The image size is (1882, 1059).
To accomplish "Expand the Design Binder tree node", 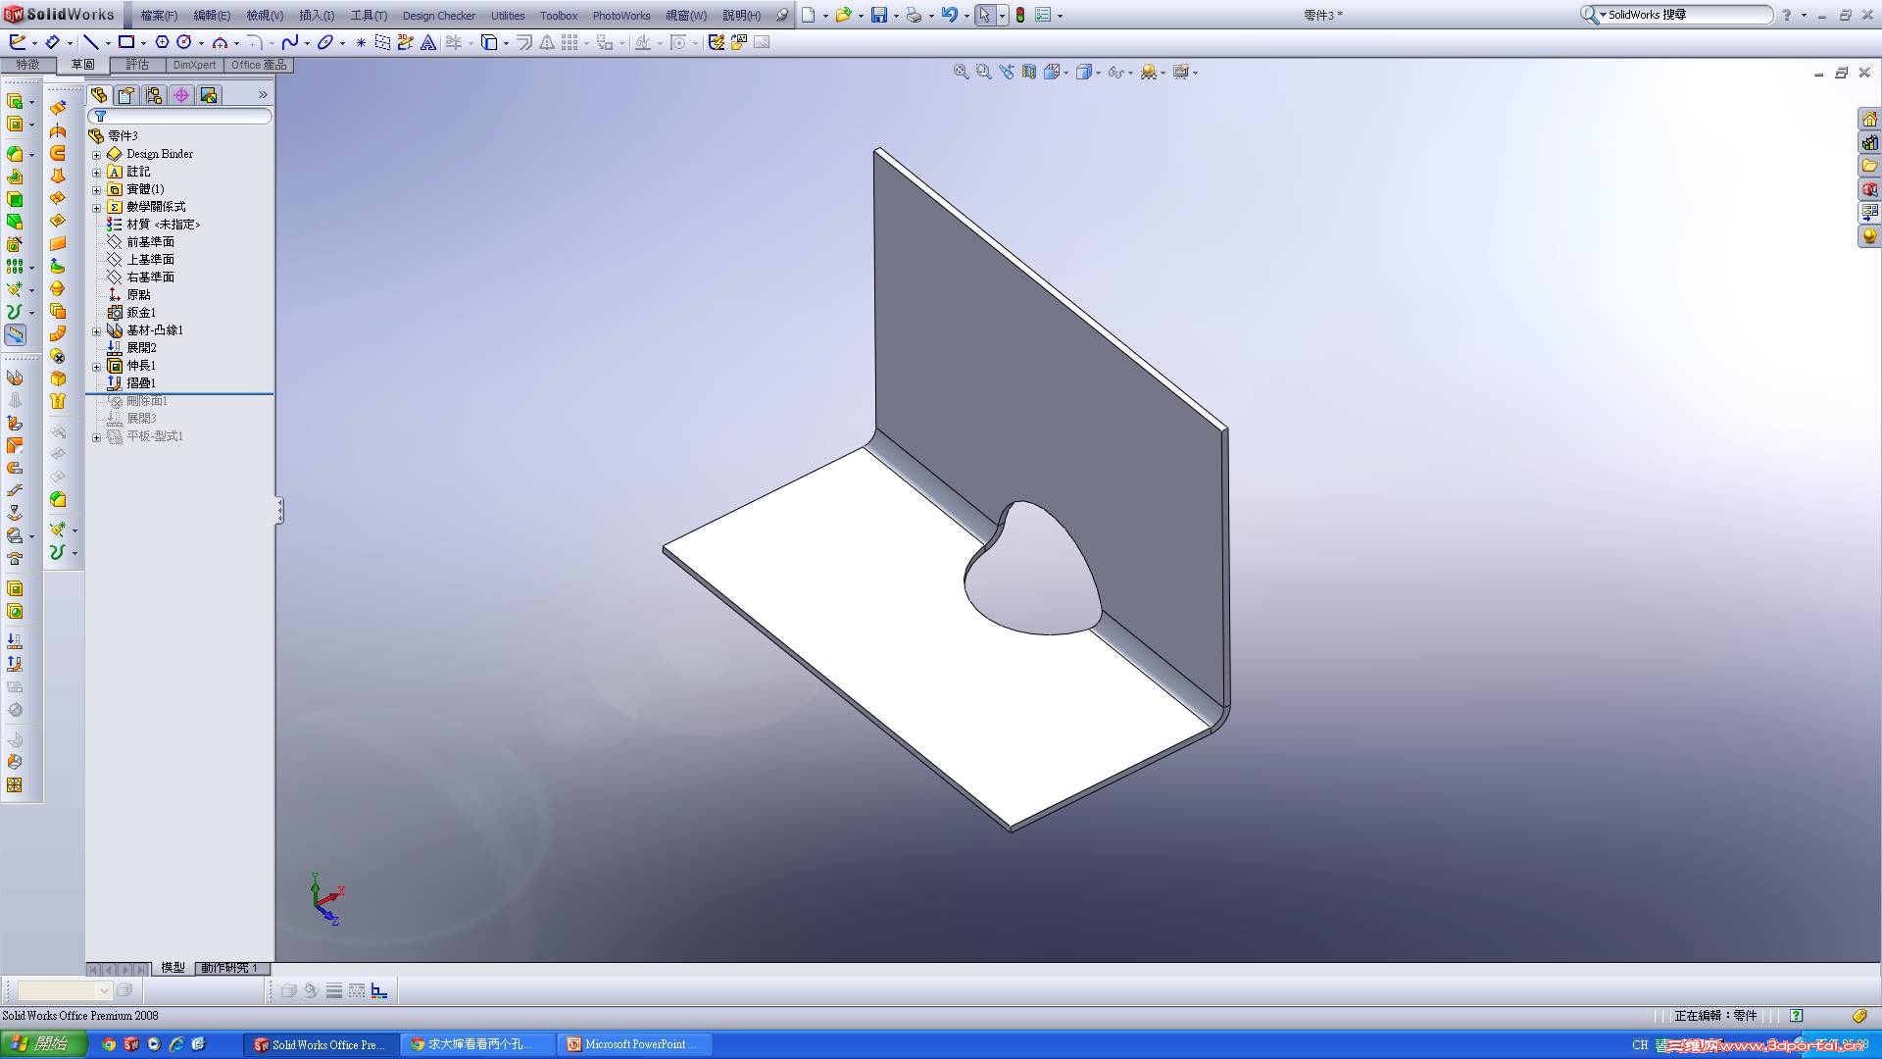I will click(97, 155).
